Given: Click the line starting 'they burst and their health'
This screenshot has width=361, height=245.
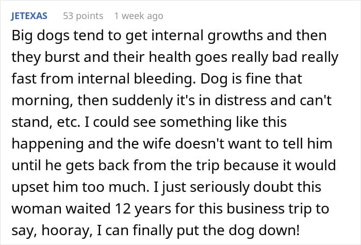Looking at the screenshot, I should tap(175, 58).
